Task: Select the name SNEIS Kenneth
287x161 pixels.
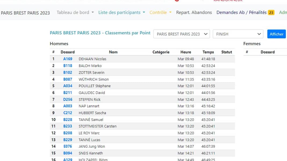Action: [x=91, y=153]
